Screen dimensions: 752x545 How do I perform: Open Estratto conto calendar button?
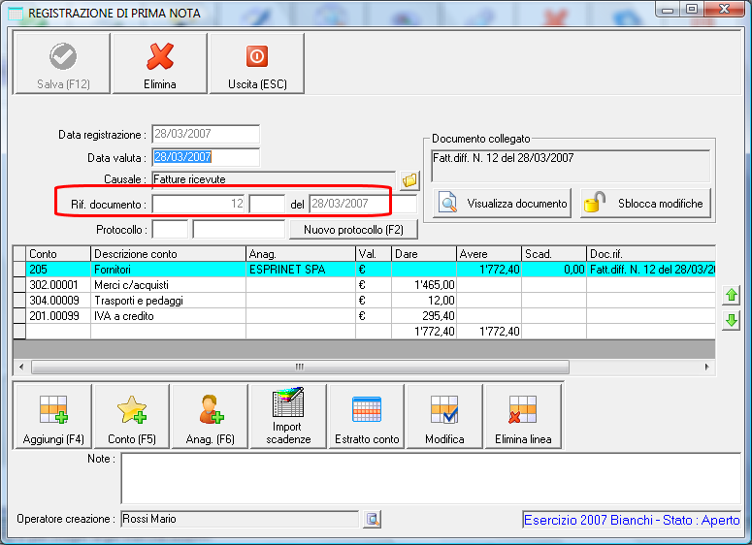pyautogui.click(x=367, y=417)
